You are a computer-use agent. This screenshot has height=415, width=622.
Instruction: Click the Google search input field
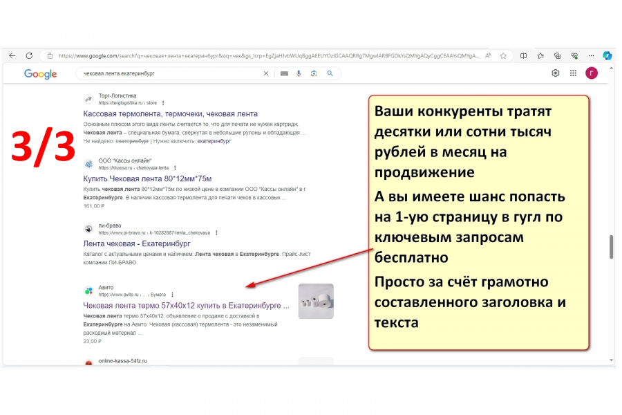point(171,73)
